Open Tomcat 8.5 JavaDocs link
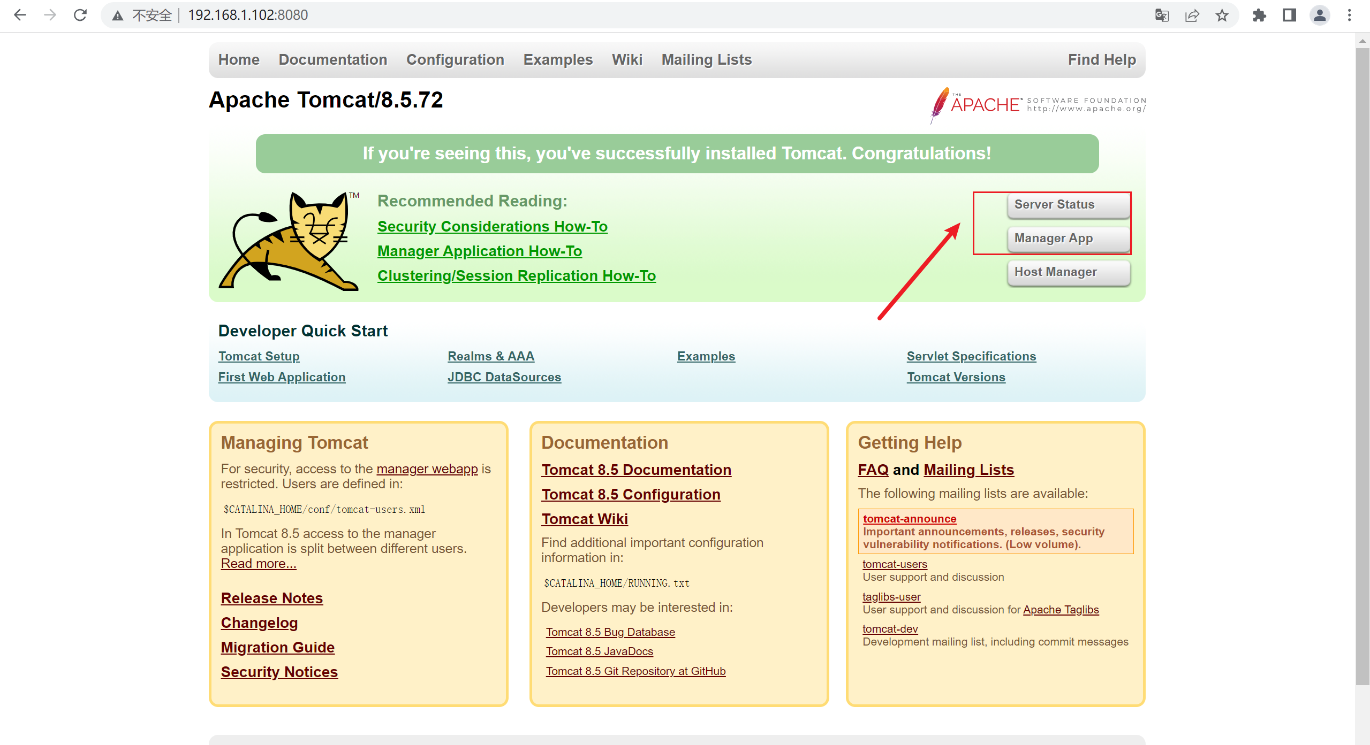 click(600, 651)
